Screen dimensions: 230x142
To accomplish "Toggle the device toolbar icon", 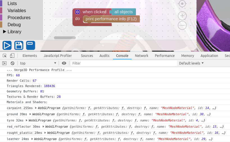I will pyautogui.click(x=12, y=56).
